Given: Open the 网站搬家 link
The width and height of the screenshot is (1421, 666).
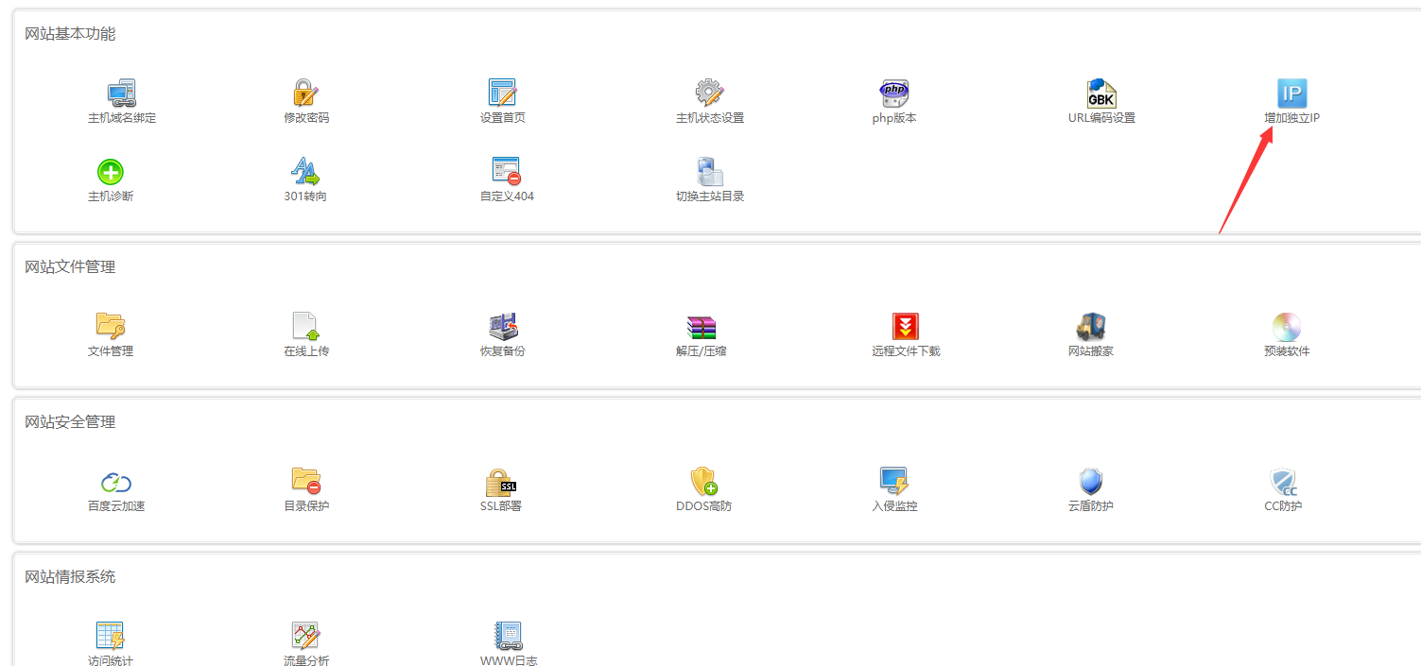Looking at the screenshot, I should [x=1090, y=350].
